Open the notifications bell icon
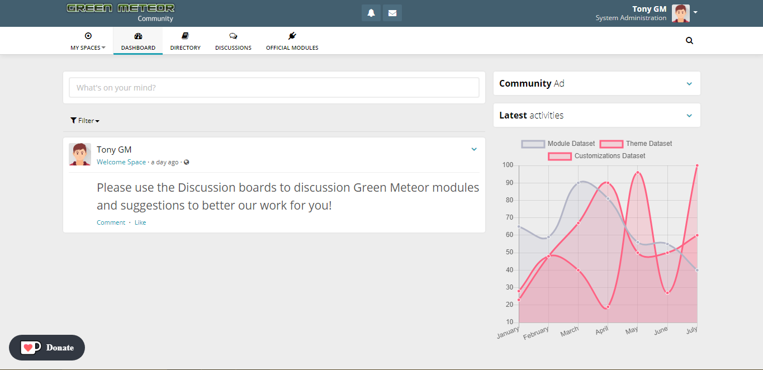Screen dimensions: 763x370 (371, 13)
